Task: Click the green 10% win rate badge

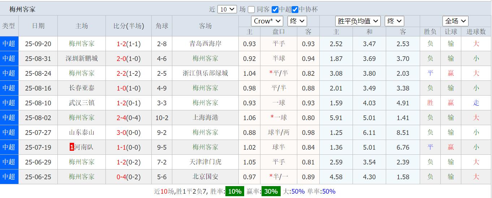Action: click(234, 192)
